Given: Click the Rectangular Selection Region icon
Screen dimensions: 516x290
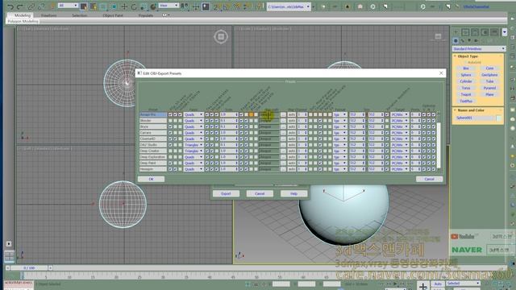Looking at the screenshot, I should point(103,6).
